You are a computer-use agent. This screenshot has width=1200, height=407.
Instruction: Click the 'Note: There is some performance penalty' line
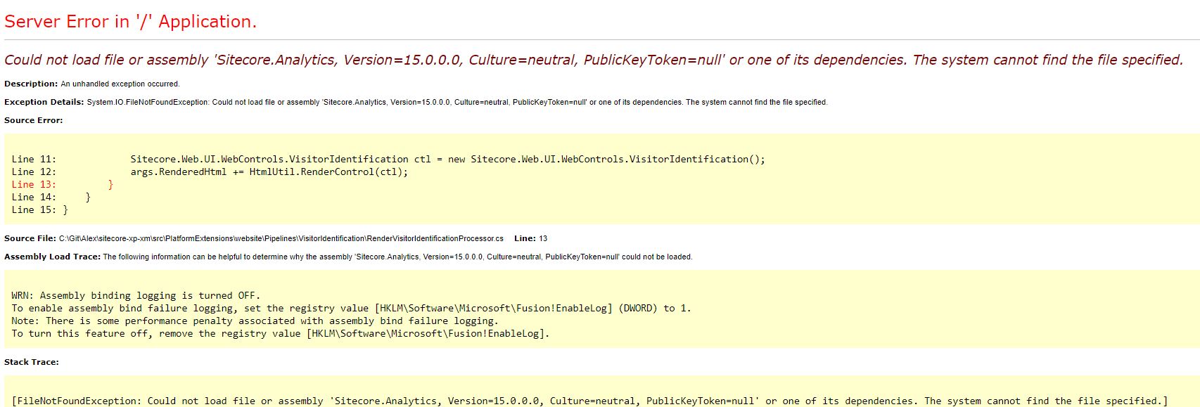click(x=255, y=321)
